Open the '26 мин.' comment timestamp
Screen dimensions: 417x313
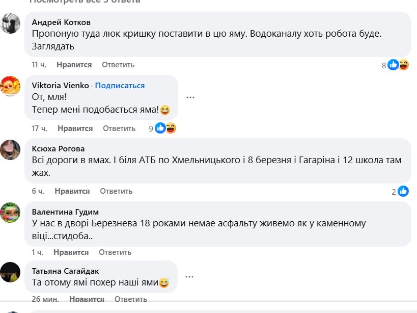pos(45,299)
